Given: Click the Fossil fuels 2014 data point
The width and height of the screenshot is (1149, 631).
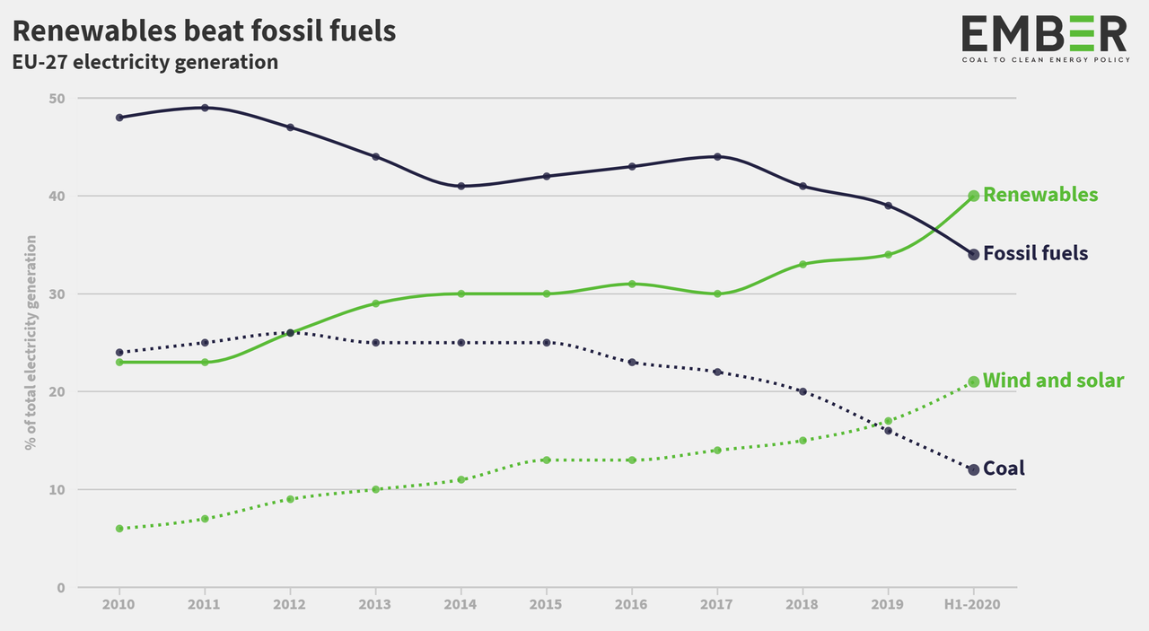Looking at the screenshot, I should [461, 186].
